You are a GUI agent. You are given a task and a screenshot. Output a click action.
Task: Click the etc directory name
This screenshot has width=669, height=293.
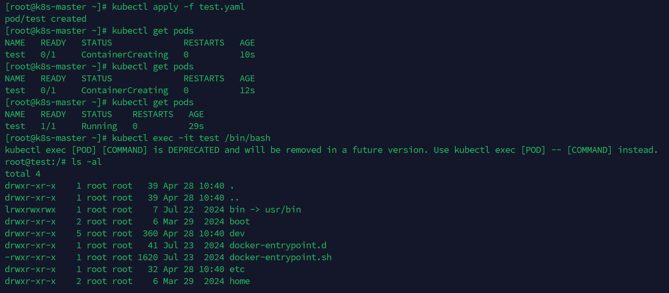pos(237,270)
